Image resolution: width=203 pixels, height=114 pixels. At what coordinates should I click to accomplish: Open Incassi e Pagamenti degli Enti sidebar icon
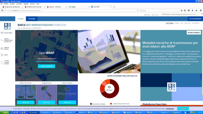(2, 40)
